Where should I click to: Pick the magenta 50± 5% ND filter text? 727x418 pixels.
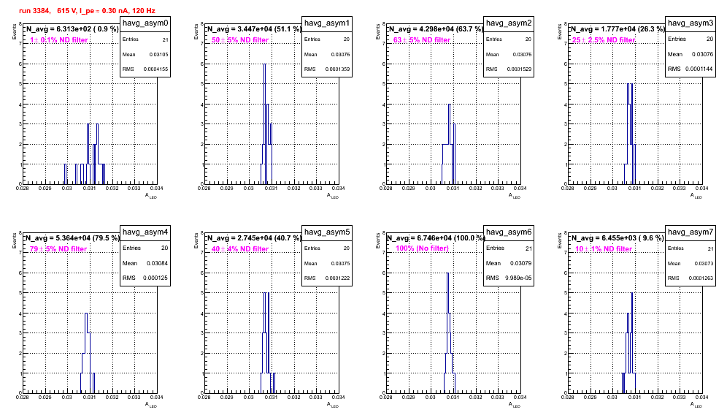pyautogui.click(x=240, y=40)
